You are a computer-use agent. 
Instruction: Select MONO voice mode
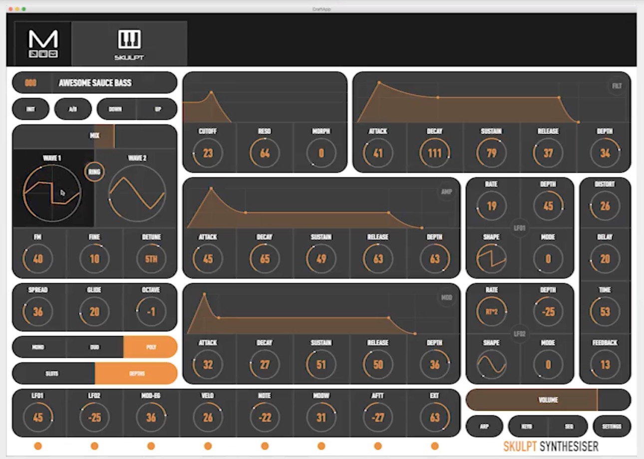(x=38, y=347)
